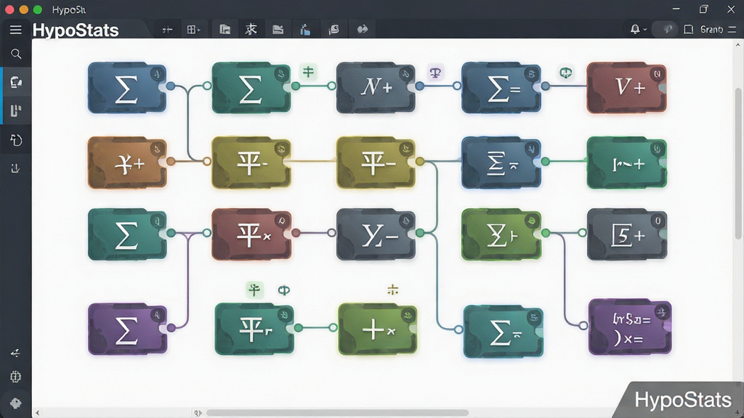Open search in left sidebar
The height and width of the screenshot is (418, 744).
click(16, 54)
